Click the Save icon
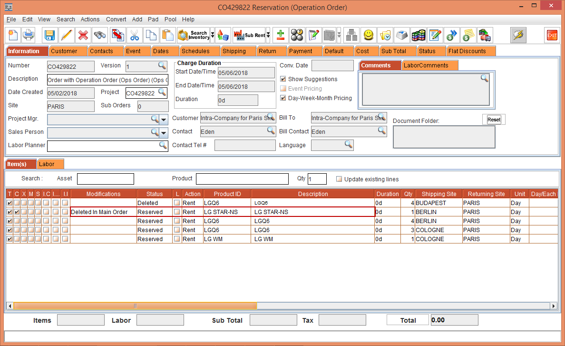 pyautogui.click(x=49, y=35)
